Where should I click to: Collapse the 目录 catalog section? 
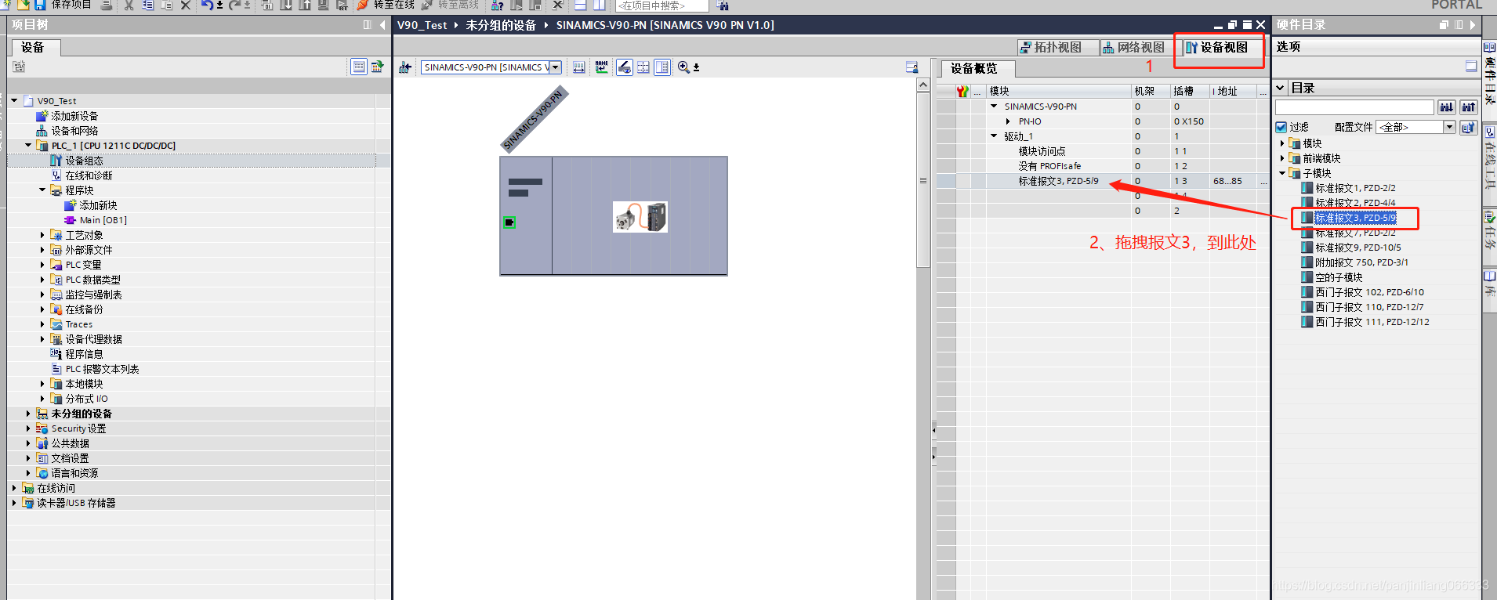[1280, 88]
